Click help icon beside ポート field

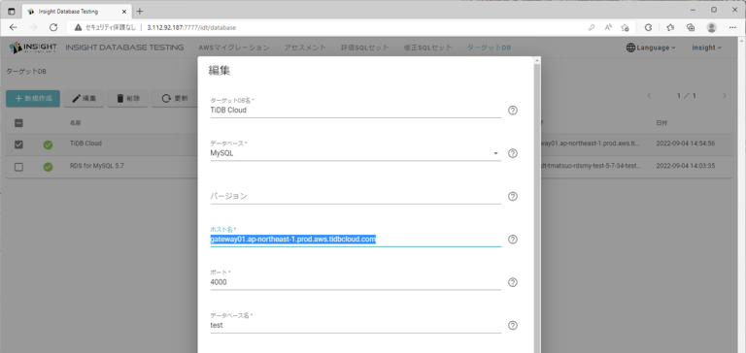[513, 282]
